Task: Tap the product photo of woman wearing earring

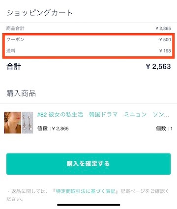Action: click(x=13, y=123)
